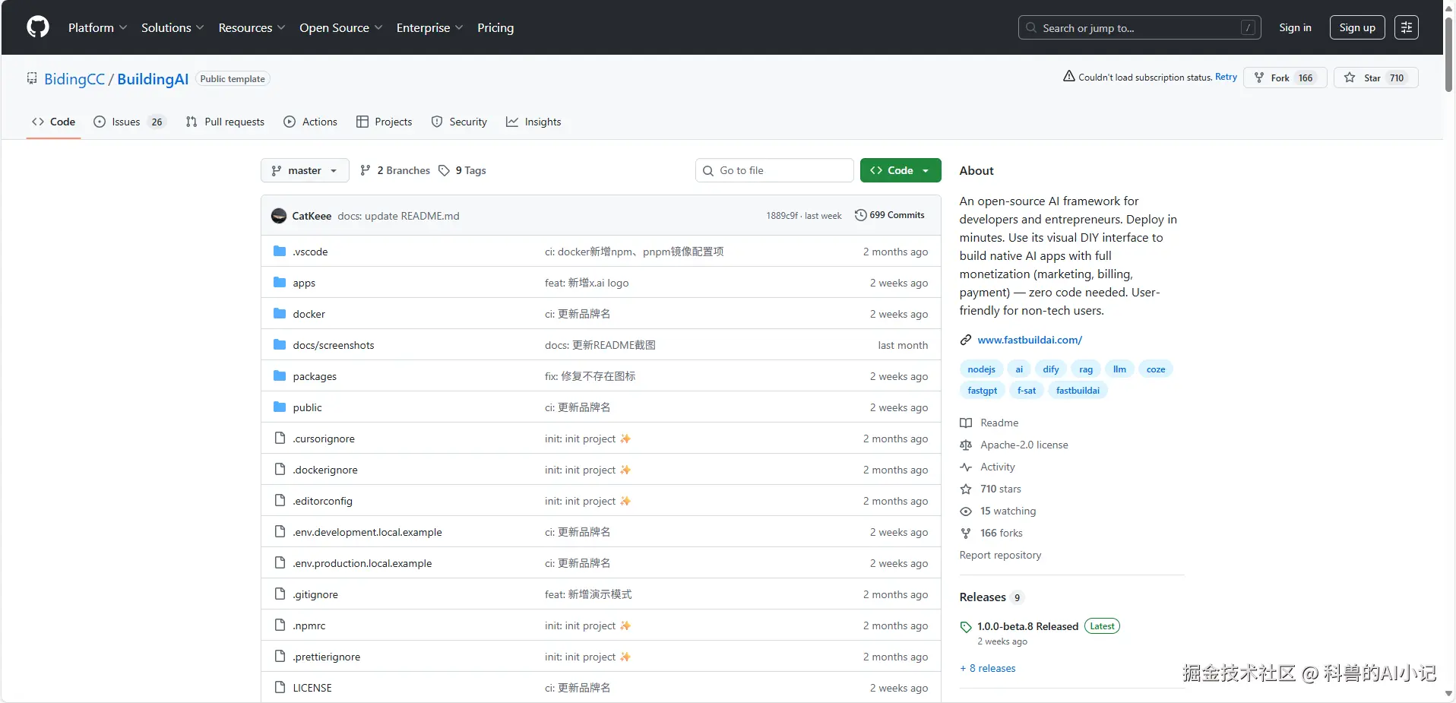Switch to the Security tab

pyautogui.click(x=459, y=122)
